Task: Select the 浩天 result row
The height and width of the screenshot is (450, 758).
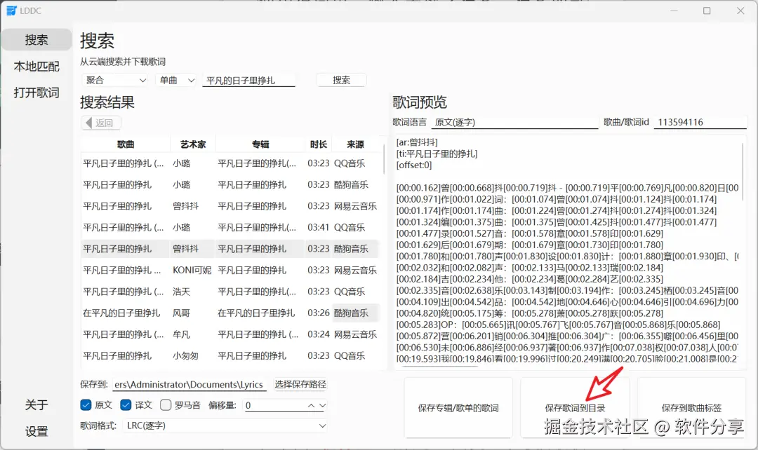Action: coord(230,292)
